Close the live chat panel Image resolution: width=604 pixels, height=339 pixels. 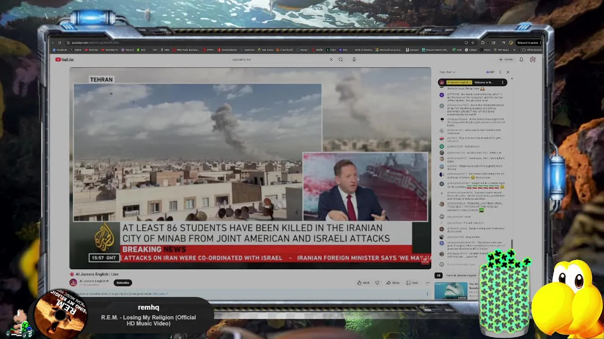[x=508, y=72]
